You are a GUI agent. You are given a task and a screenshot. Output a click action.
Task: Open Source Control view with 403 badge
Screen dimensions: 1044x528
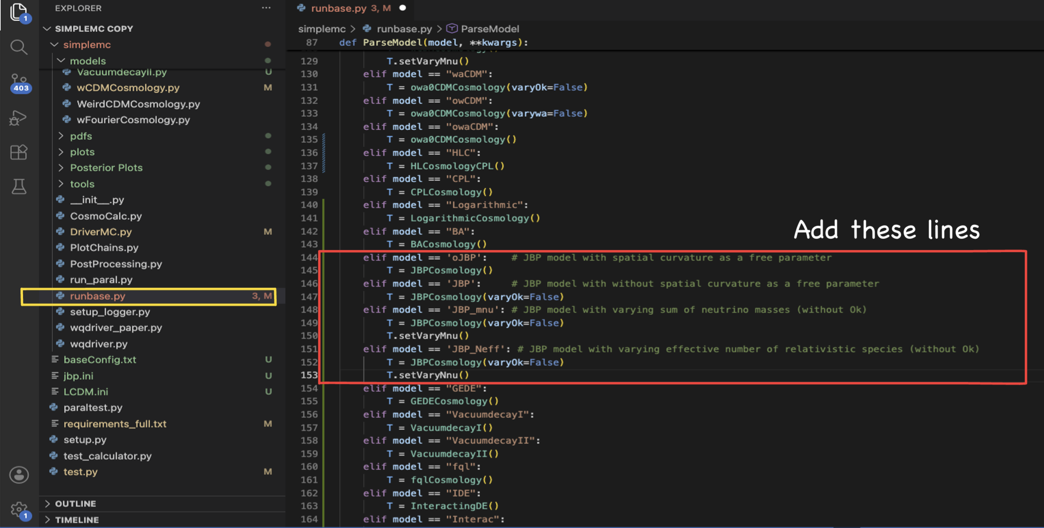[x=20, y=83]
